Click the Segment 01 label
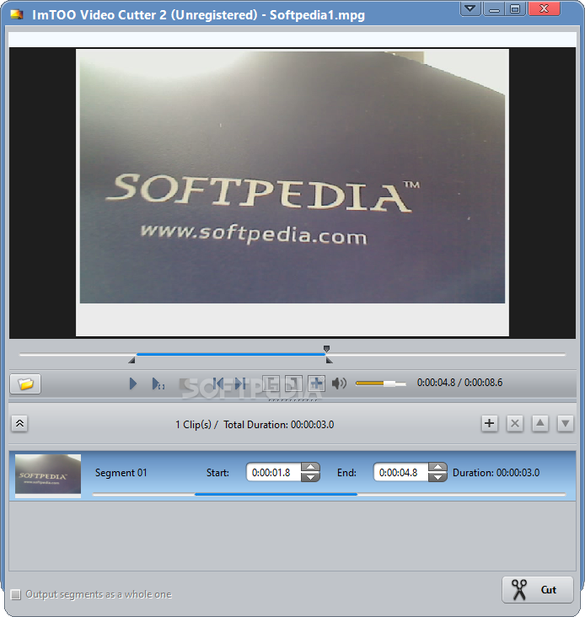The height and width of the screenshot is (617, 585). pyautogui.click(x=121, y=473)
